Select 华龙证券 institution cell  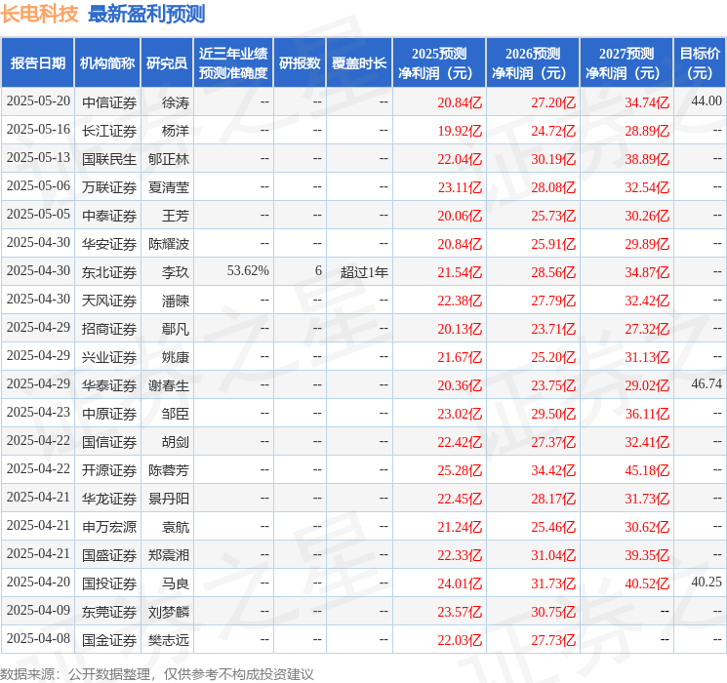(x=109, y=499)
